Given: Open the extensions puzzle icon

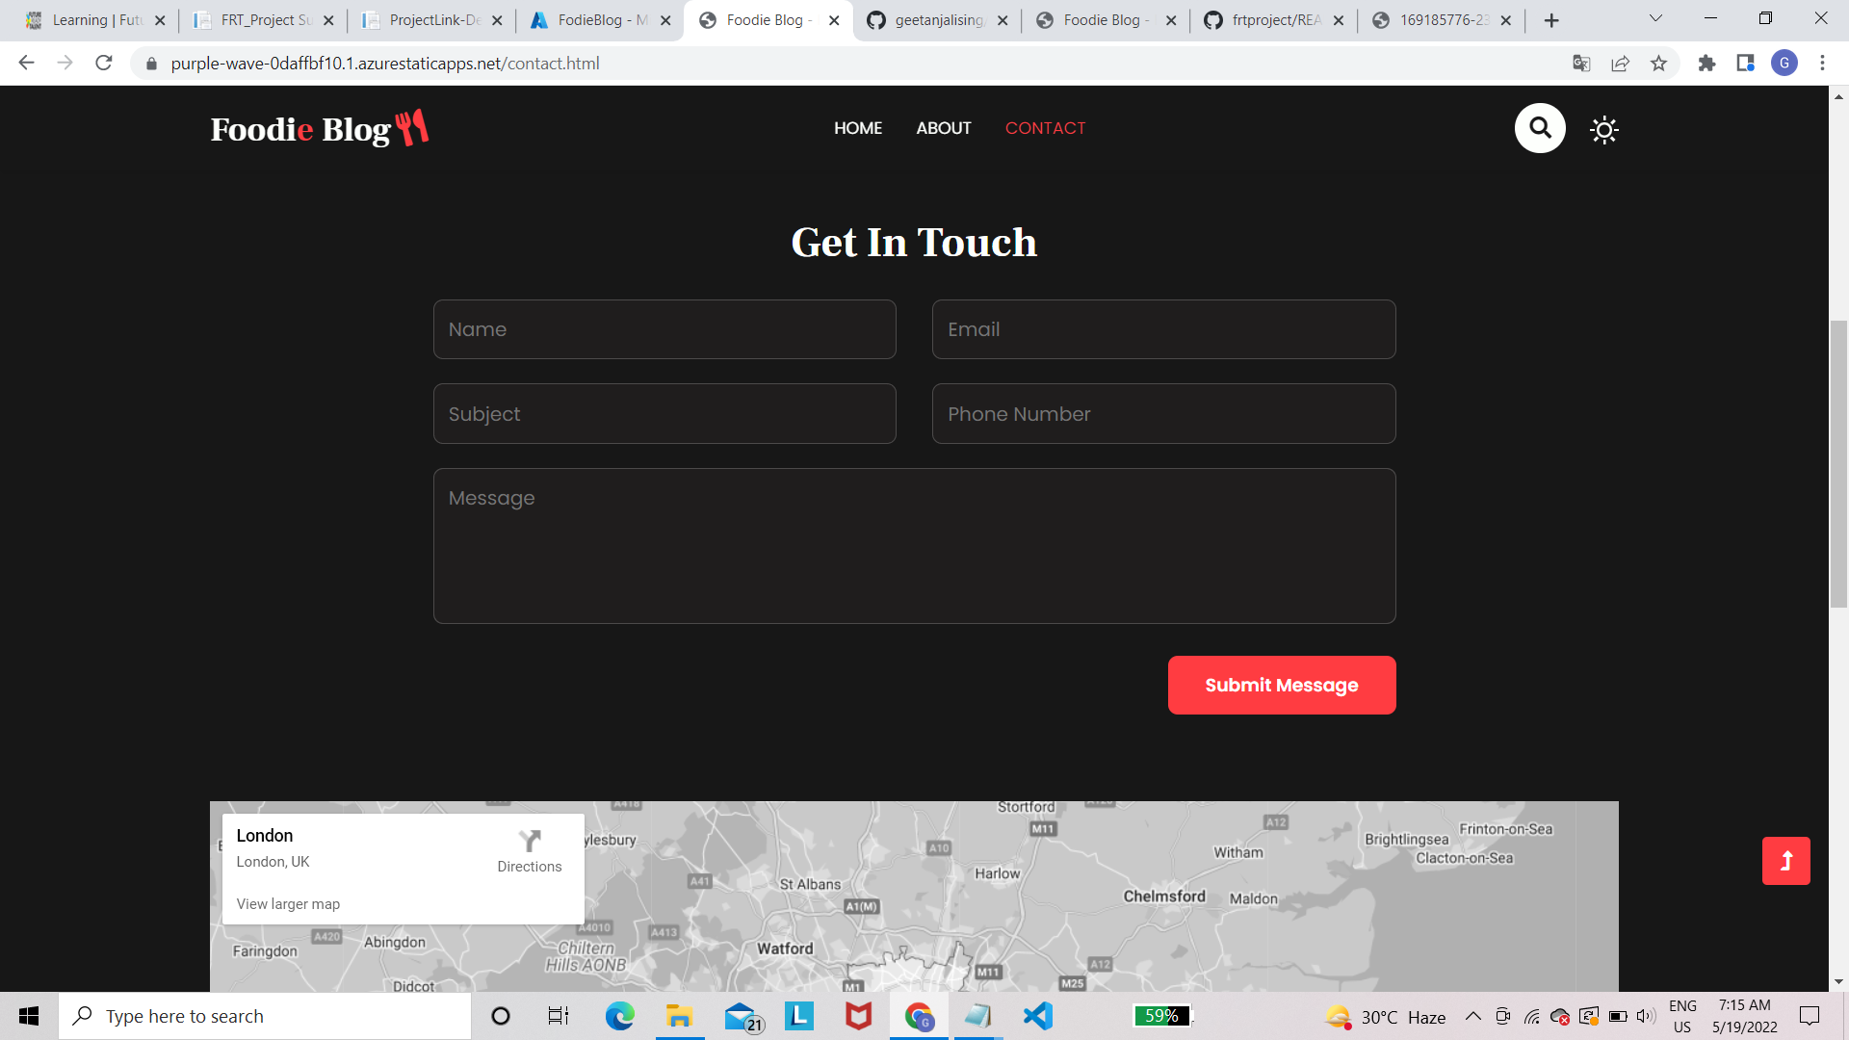Looking at the screenshot, I should [x=1706, y=63].
